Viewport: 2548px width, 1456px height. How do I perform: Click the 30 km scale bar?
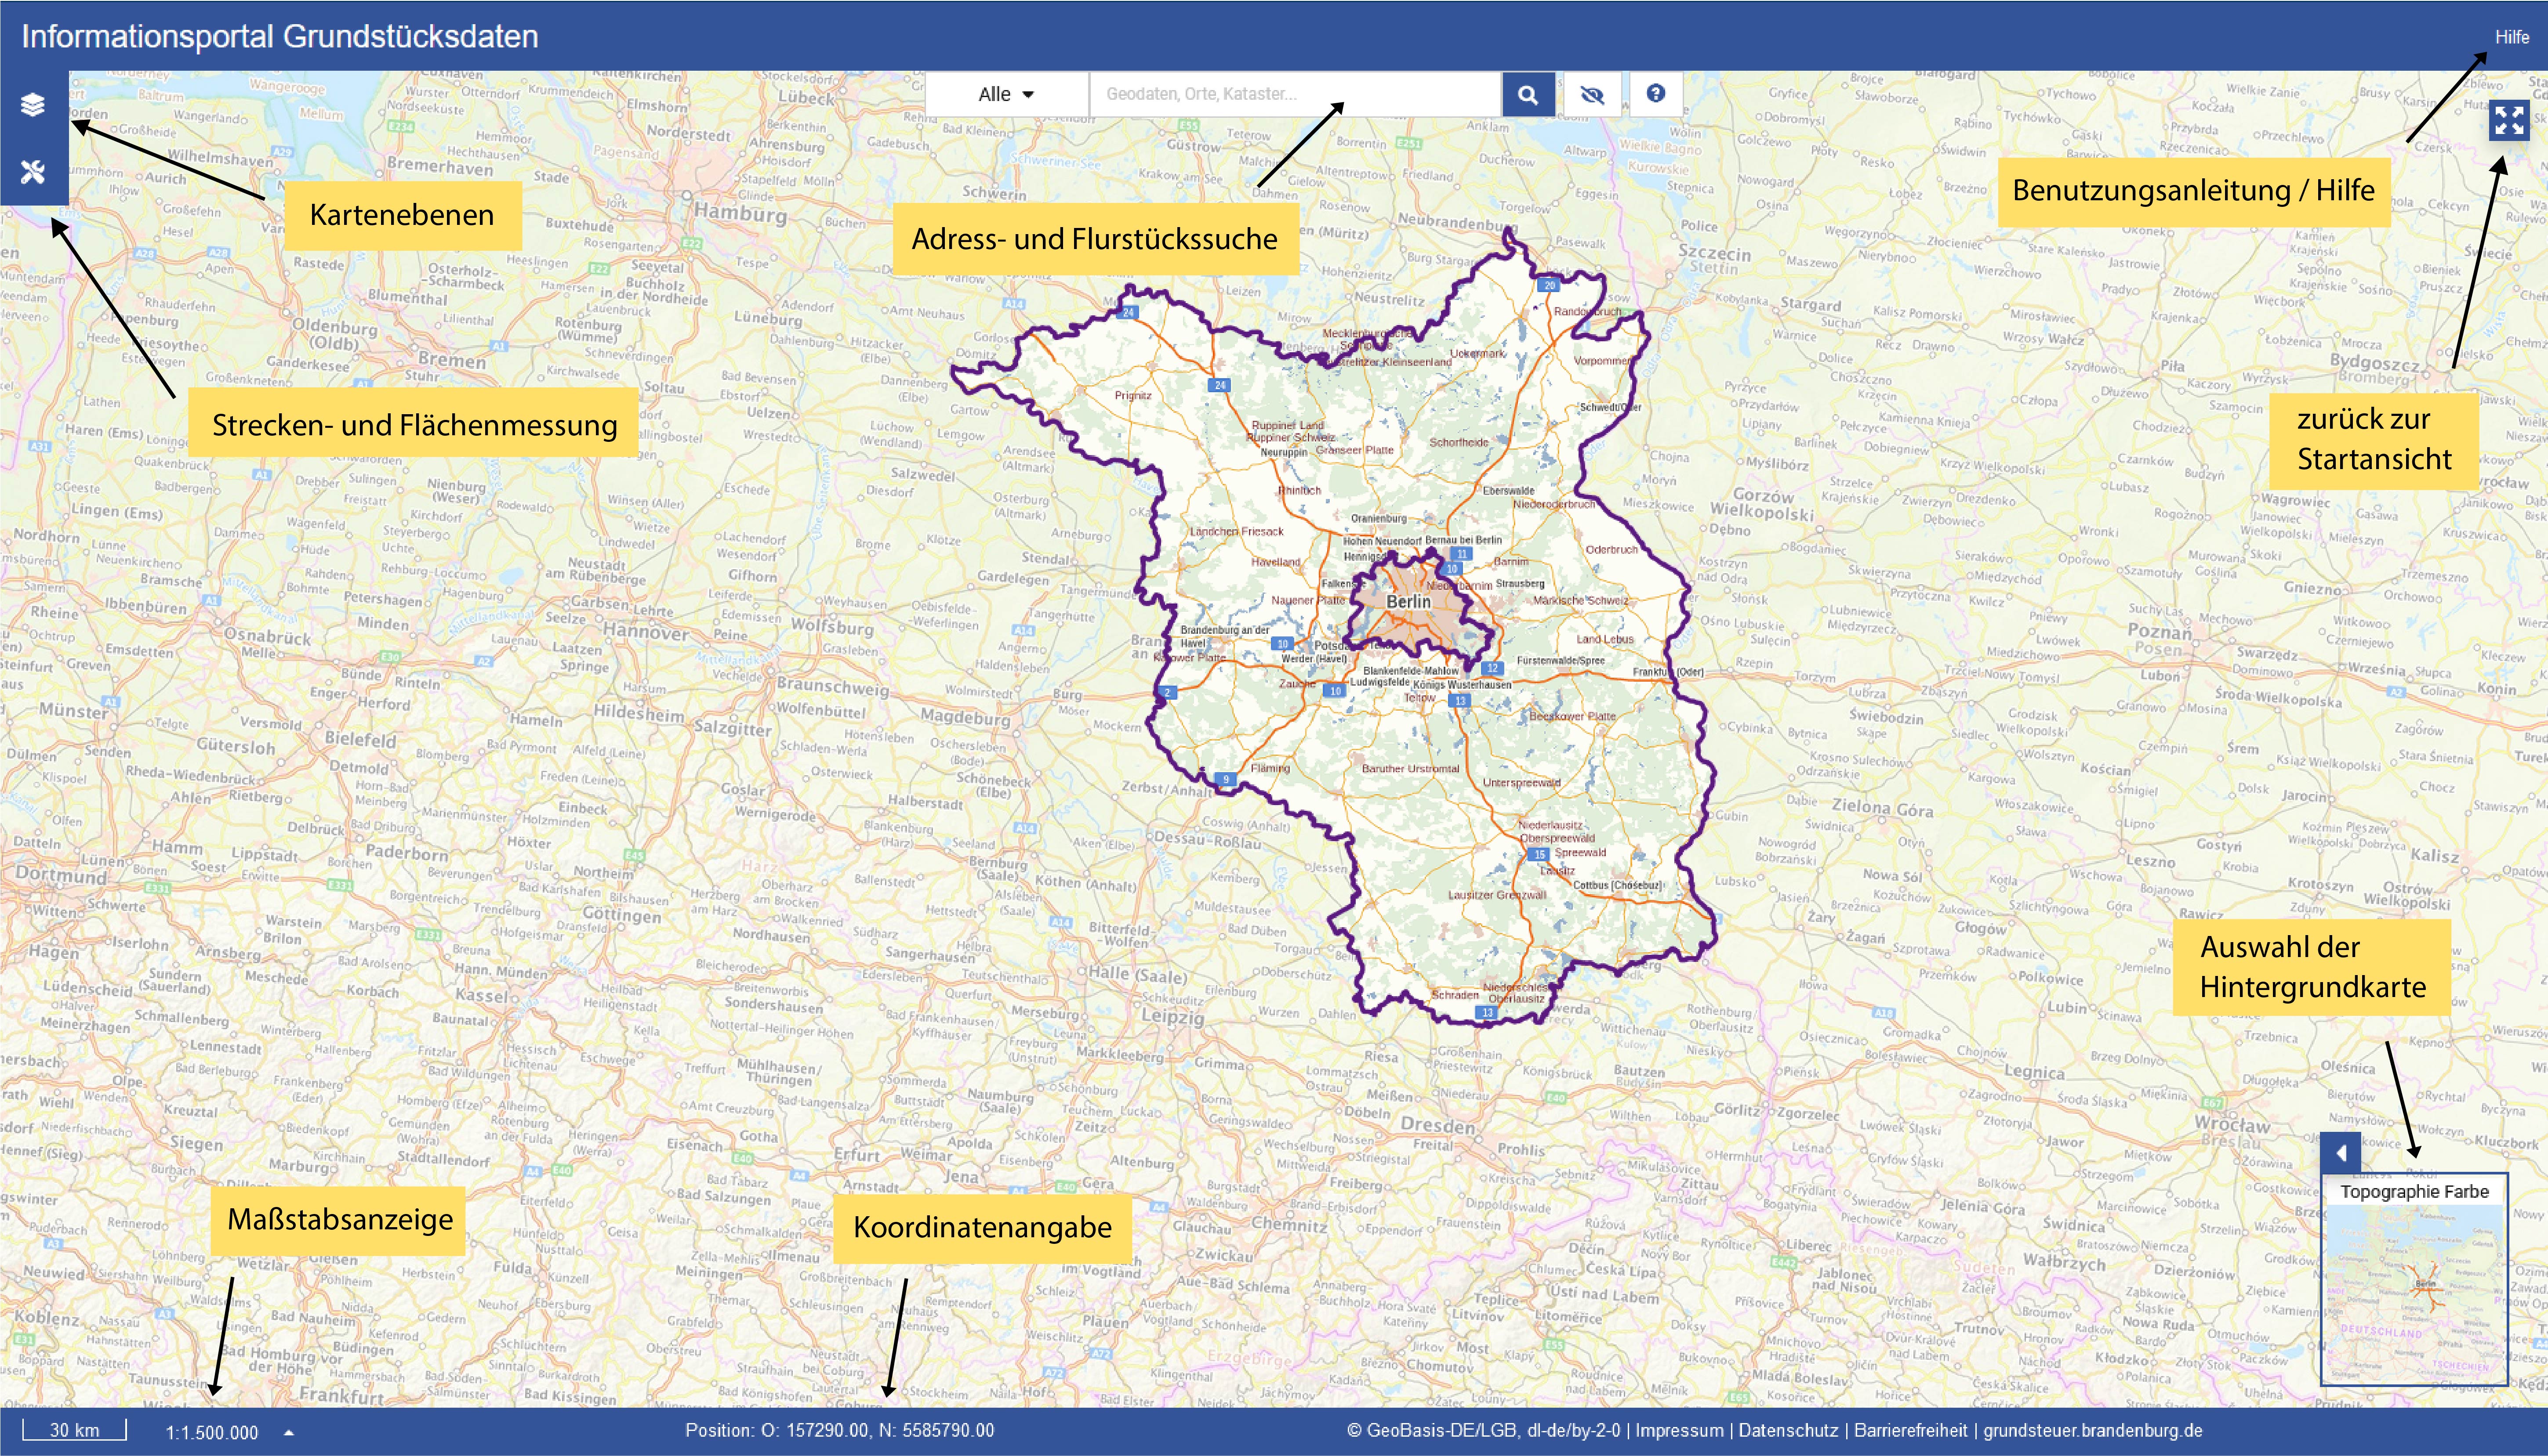point(75,1430)
